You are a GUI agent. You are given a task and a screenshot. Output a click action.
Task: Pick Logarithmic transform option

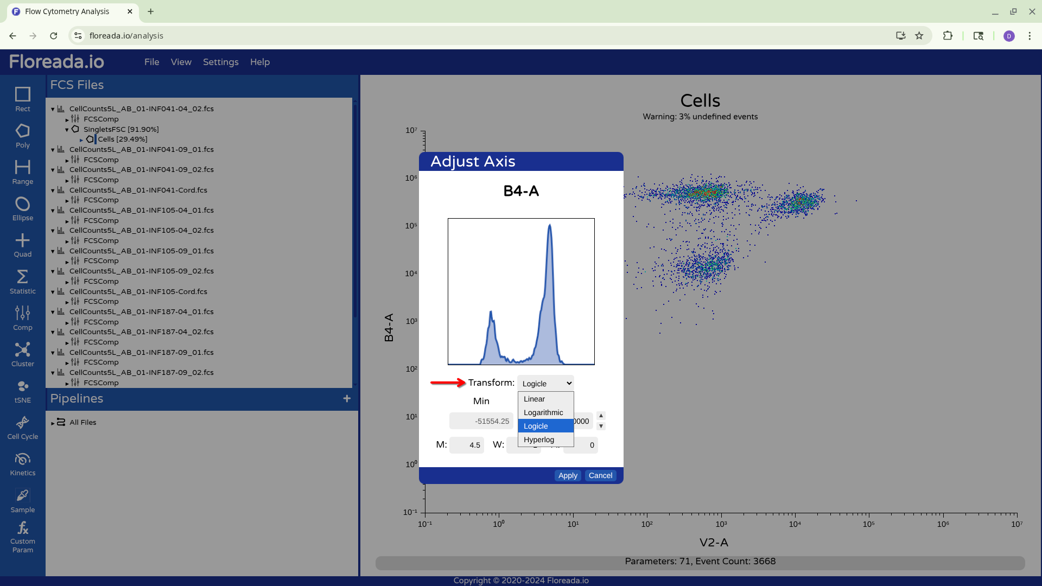[x=543, y=412]
